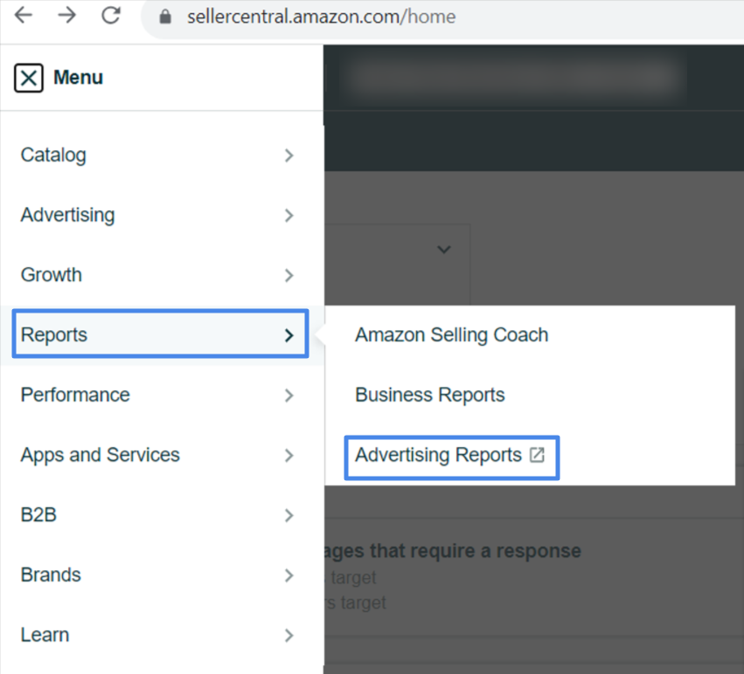The width and height of the screenshot is (744, 674).
Task: Expand the Learn submenu chevron
Action: pyautogui.click(x=289, y=635)
